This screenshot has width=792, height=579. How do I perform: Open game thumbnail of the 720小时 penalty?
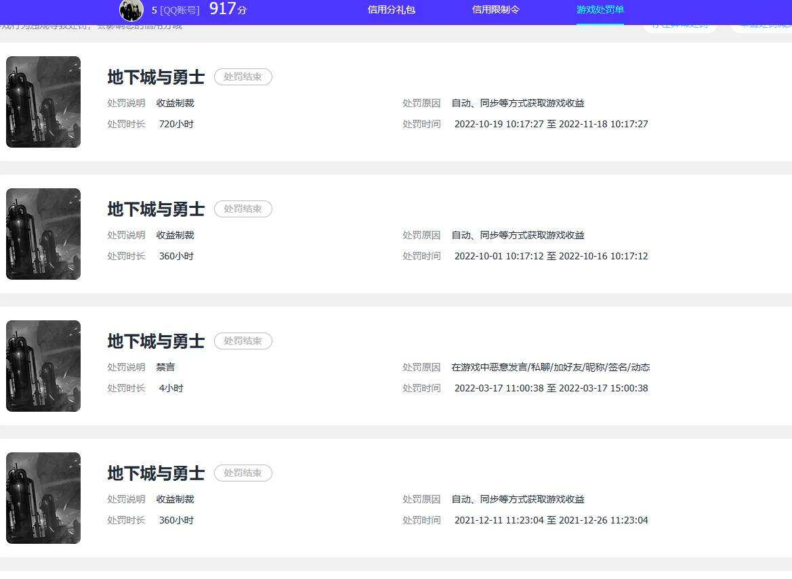click(x=43, y=102)
